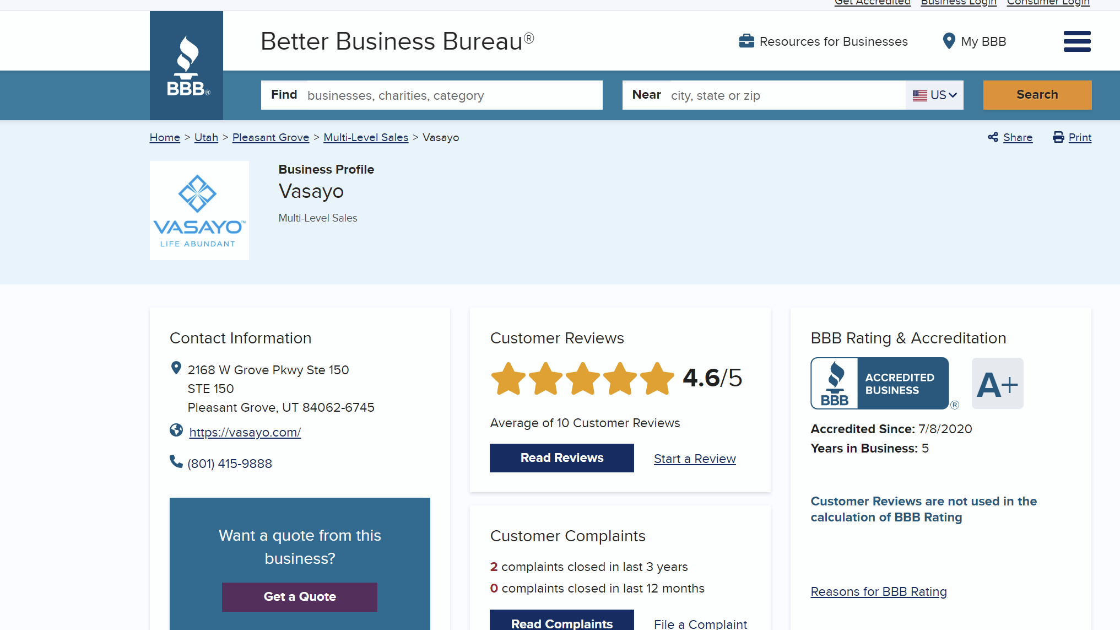Click Read Complaints button
Viewport: 1120px width, 630px height.
562,621
